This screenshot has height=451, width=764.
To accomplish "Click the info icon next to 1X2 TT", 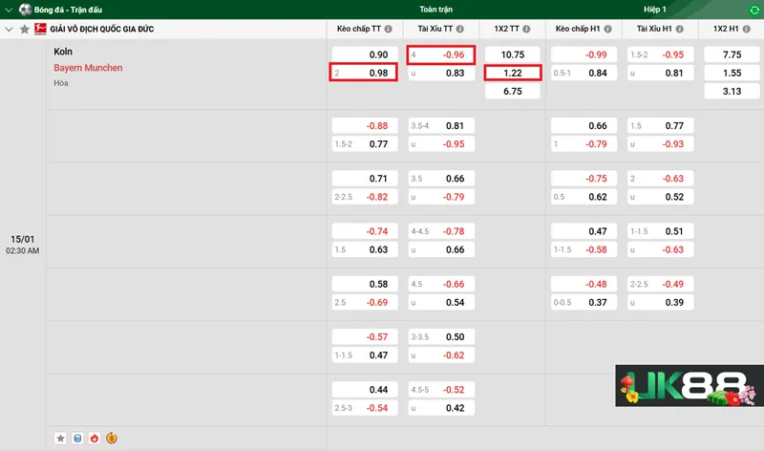I will point(525,30).
